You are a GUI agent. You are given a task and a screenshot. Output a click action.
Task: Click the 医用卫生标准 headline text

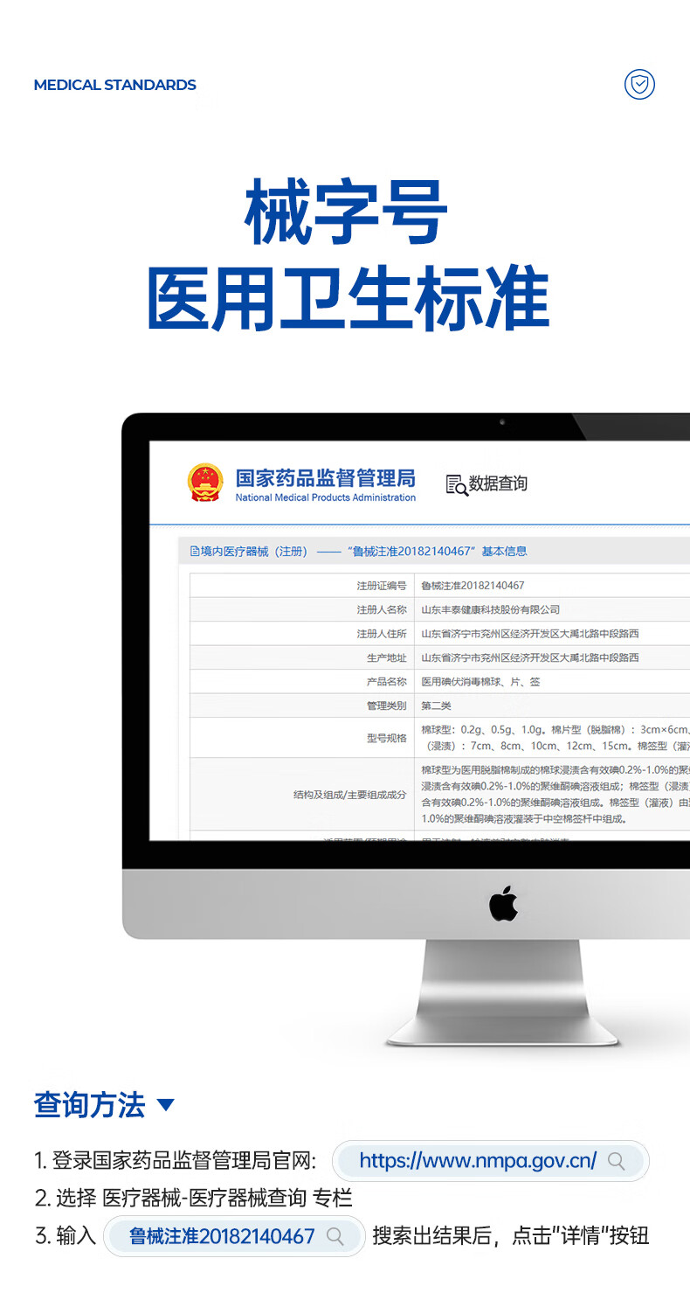click(347, 299)
